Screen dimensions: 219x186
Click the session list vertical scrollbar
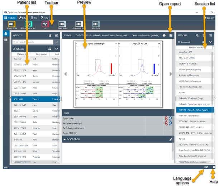213,79
